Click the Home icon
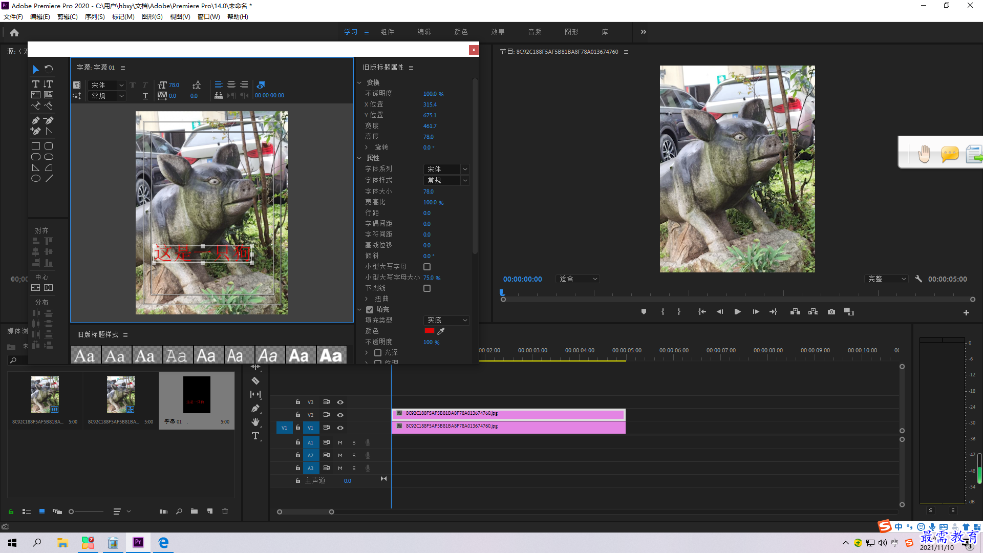The width and height of the screenshot is (983, 553). (14, 32)
